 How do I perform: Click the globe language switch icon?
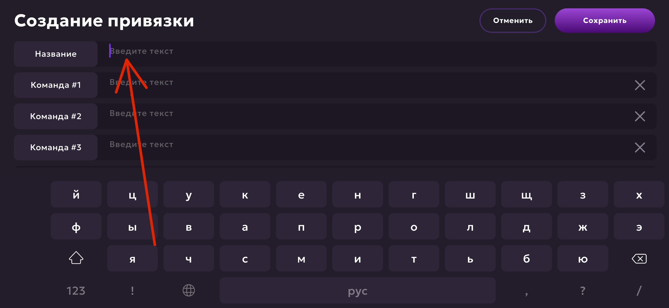(x=188, y=290)
